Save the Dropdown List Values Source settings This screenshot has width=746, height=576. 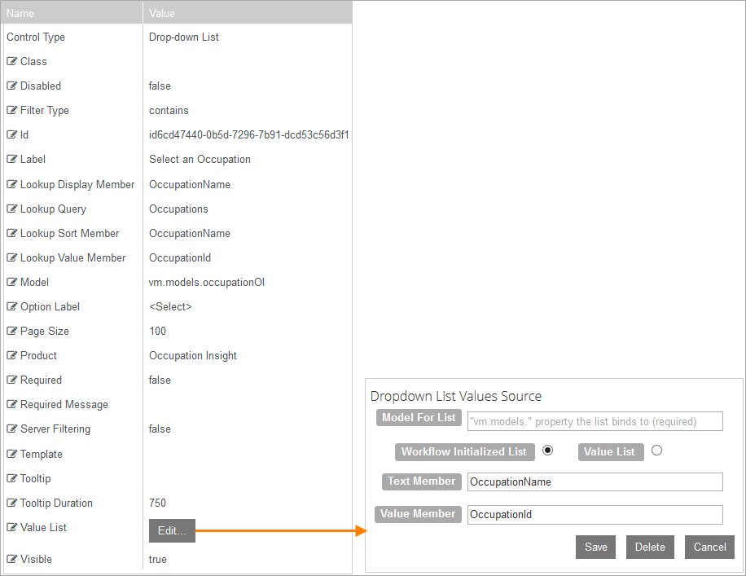pos(595,547)
